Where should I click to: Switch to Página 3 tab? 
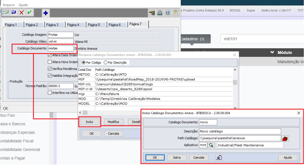[x=55, y=25]
